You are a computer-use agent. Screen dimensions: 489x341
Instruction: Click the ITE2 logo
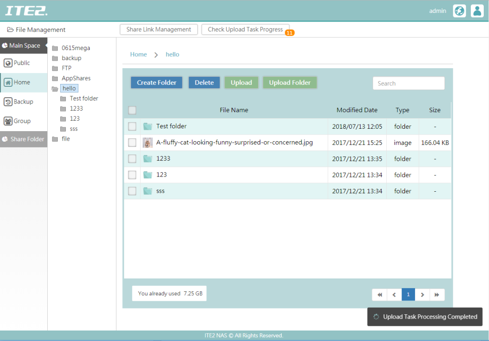[x=26, y=10]
